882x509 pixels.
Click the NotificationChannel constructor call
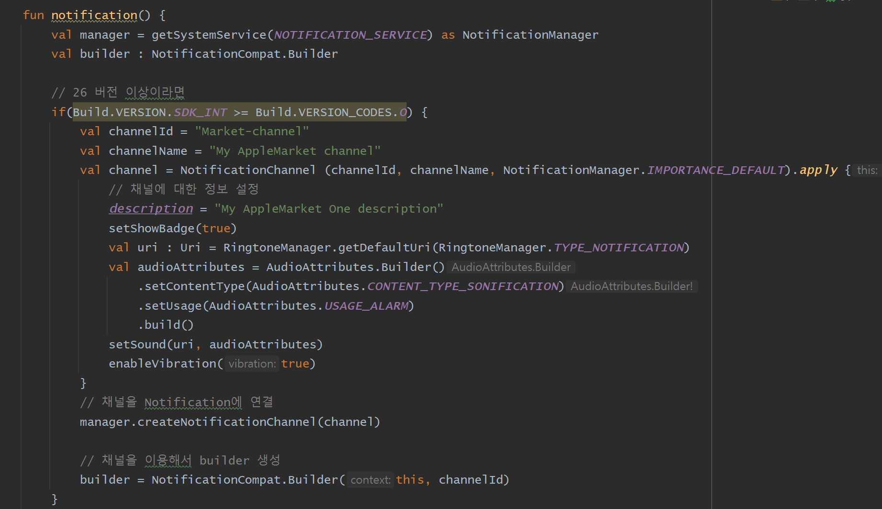click(x=248, y=170)
